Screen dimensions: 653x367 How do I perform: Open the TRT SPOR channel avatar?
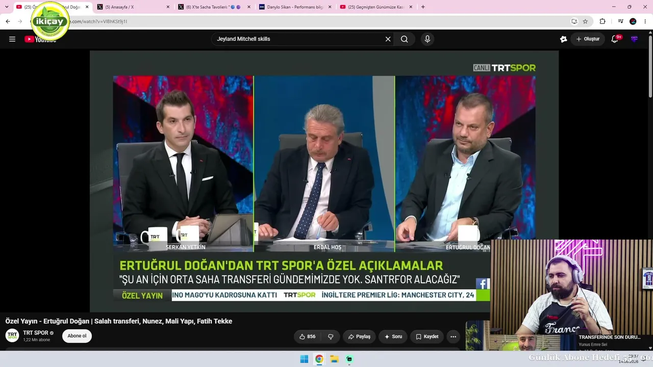(12, 335)
